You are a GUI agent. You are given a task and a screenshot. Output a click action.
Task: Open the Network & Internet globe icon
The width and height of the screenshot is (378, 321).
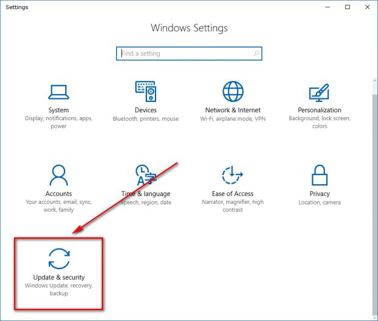[233, 92]
